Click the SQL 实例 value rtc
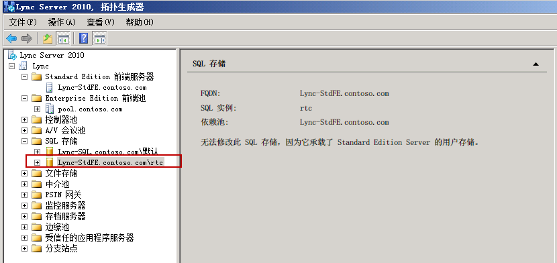 [x=306, y=108]
